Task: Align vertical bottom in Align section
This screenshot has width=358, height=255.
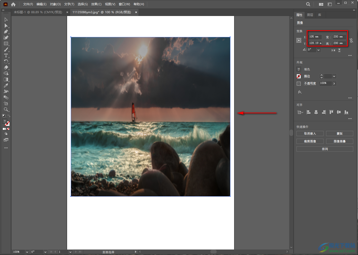Action: (x=346, y=112)
